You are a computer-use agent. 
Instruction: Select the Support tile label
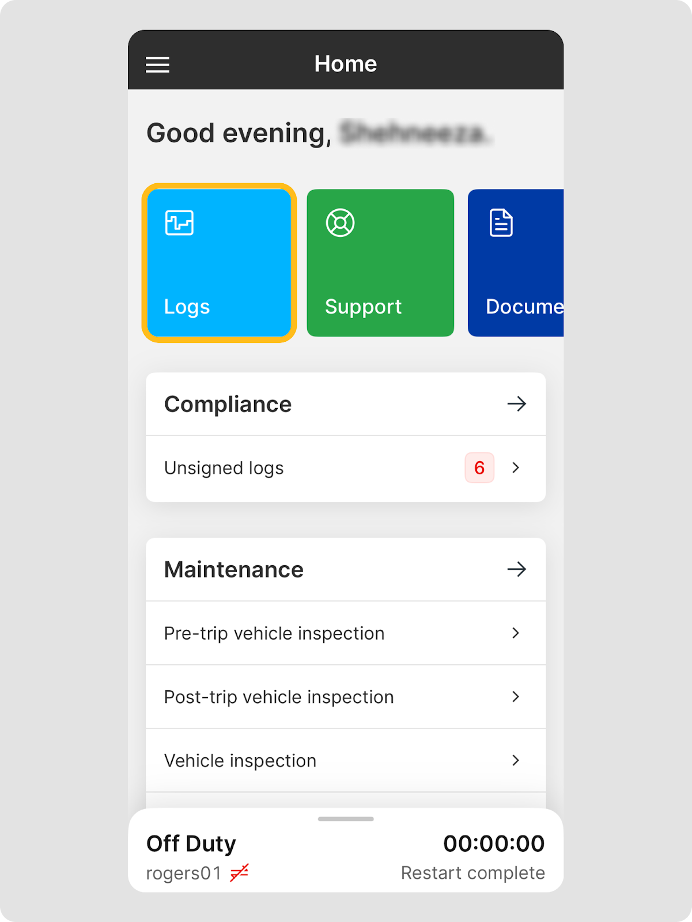[x=363, y=307]
